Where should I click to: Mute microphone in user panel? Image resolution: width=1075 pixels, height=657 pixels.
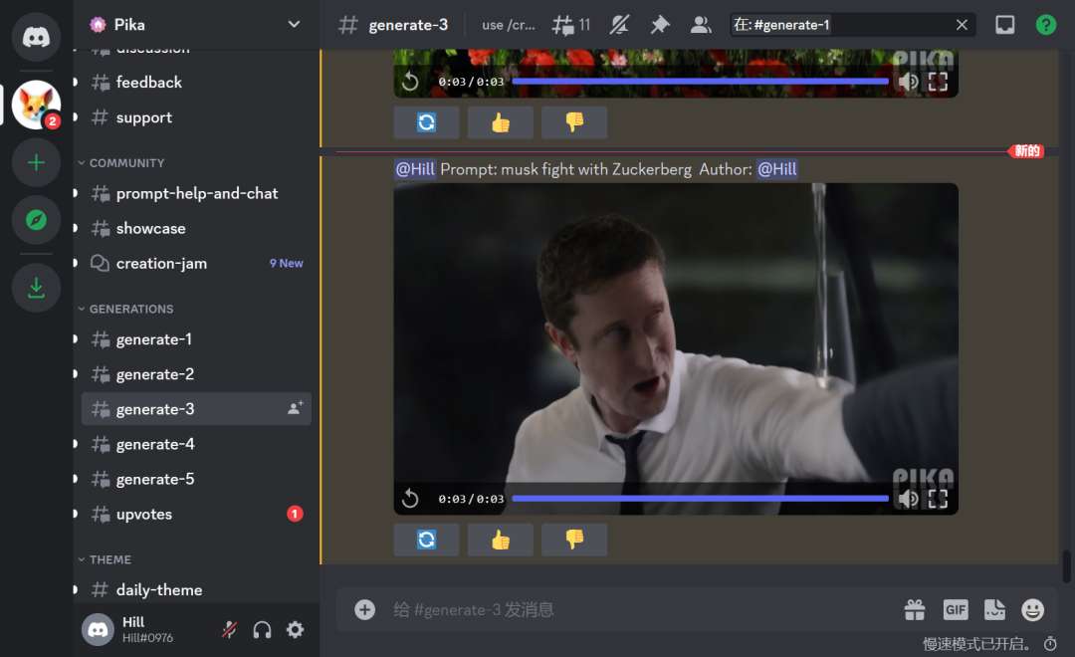point(230,629)
